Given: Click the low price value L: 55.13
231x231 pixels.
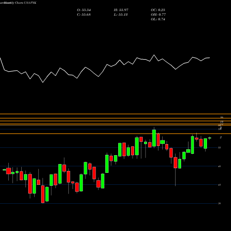Looking at the screenshot, I should (121, 15).
